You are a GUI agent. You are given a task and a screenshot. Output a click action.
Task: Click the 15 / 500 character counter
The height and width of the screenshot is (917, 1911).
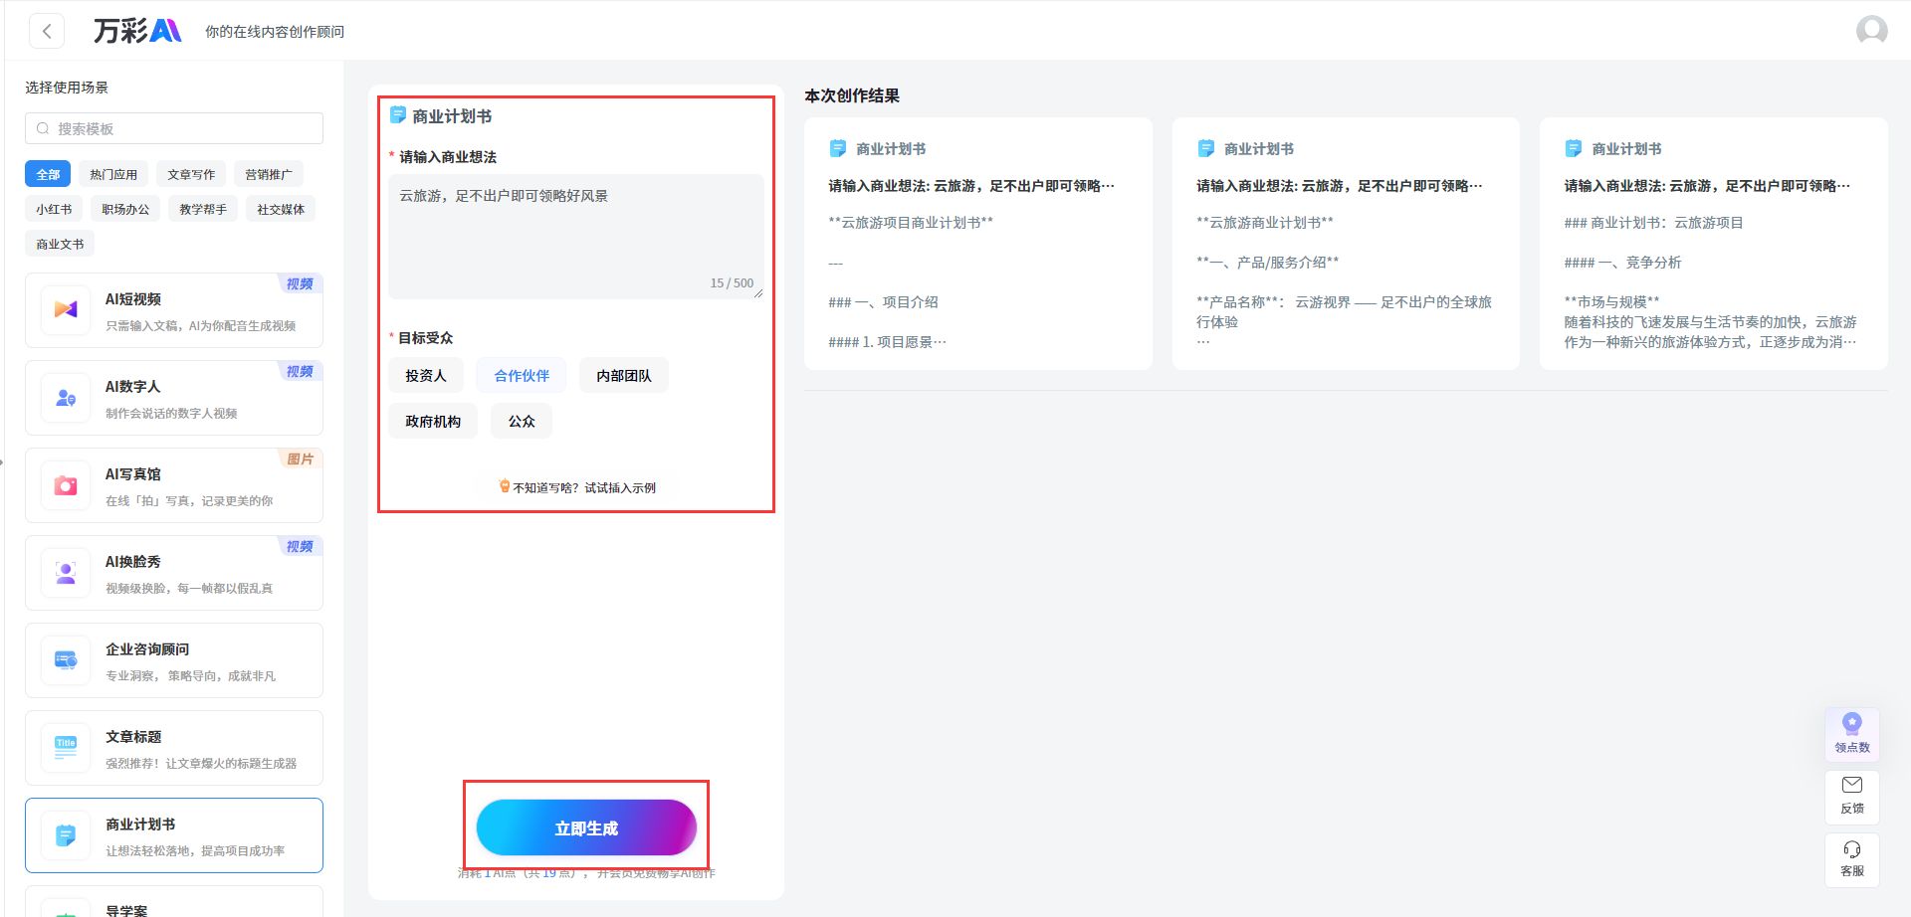732,283
